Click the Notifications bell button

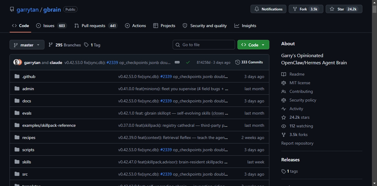(268, 9)
